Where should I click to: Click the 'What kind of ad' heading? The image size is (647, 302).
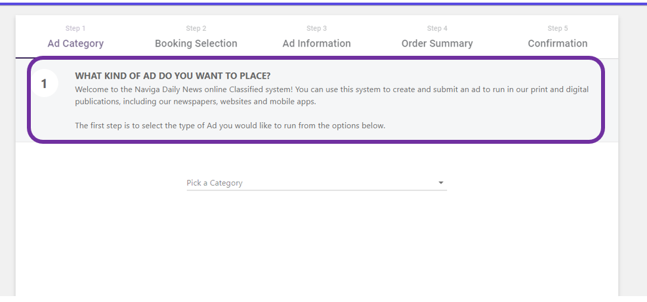(173, 75)
